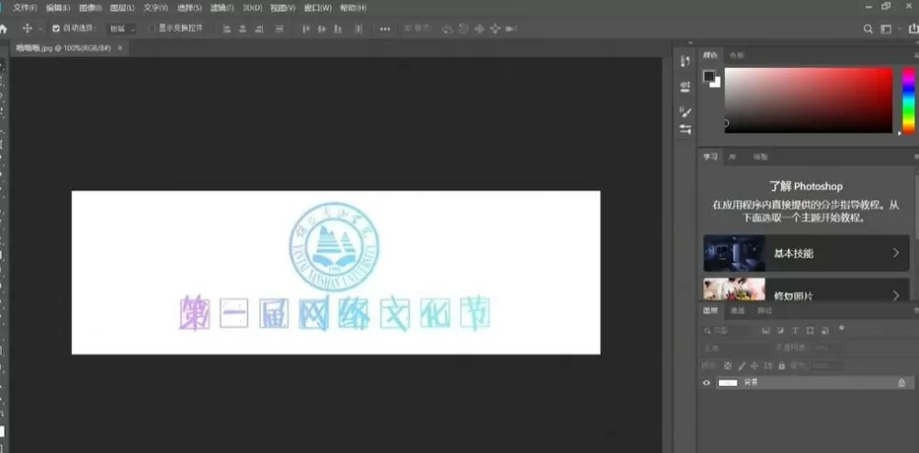Click the 基本技能 tutorial thumbnail
The width and height of the screenshot is (919, 453).
[x=734, y=254]
